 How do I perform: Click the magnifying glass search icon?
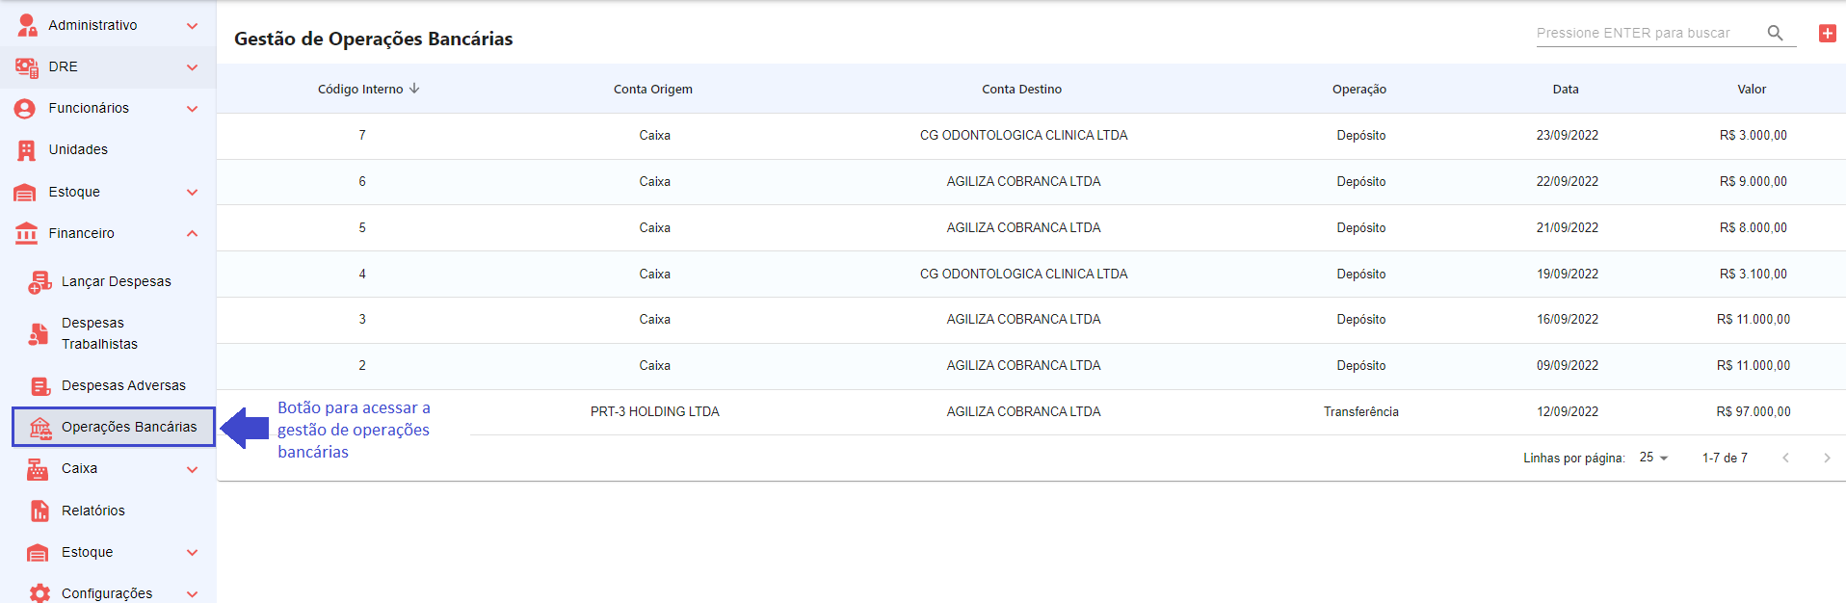click(x=1775, y=33)
